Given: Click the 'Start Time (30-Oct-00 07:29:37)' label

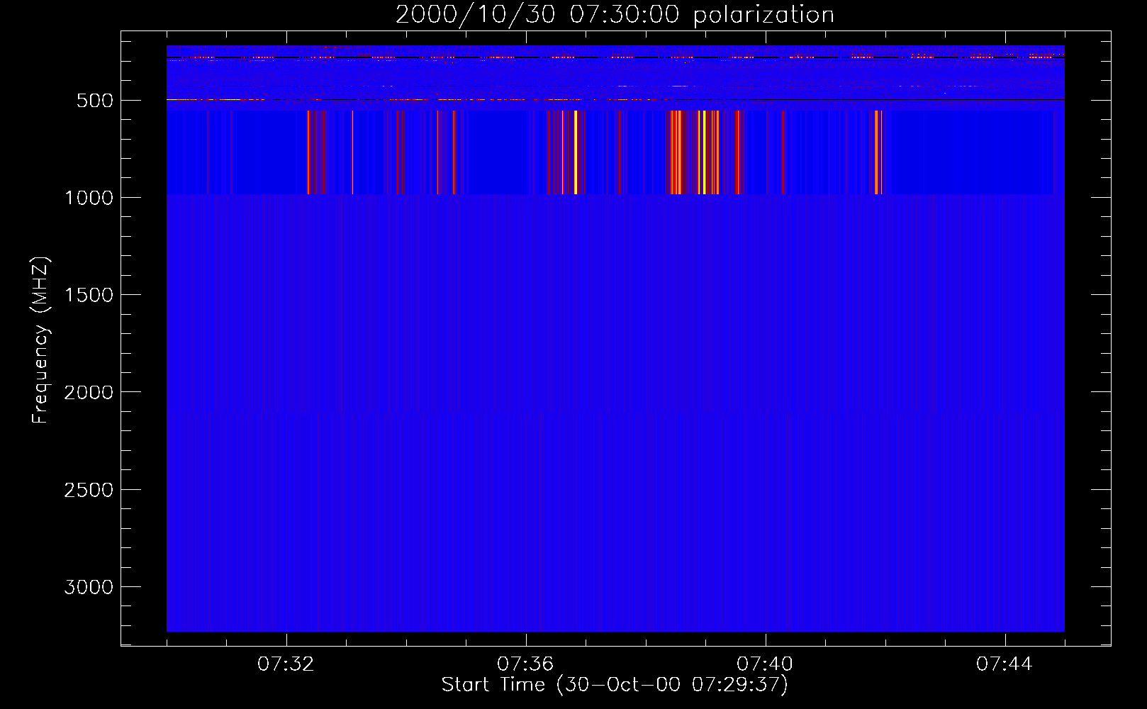Looking at the screenshot, I should coord(615,685).
